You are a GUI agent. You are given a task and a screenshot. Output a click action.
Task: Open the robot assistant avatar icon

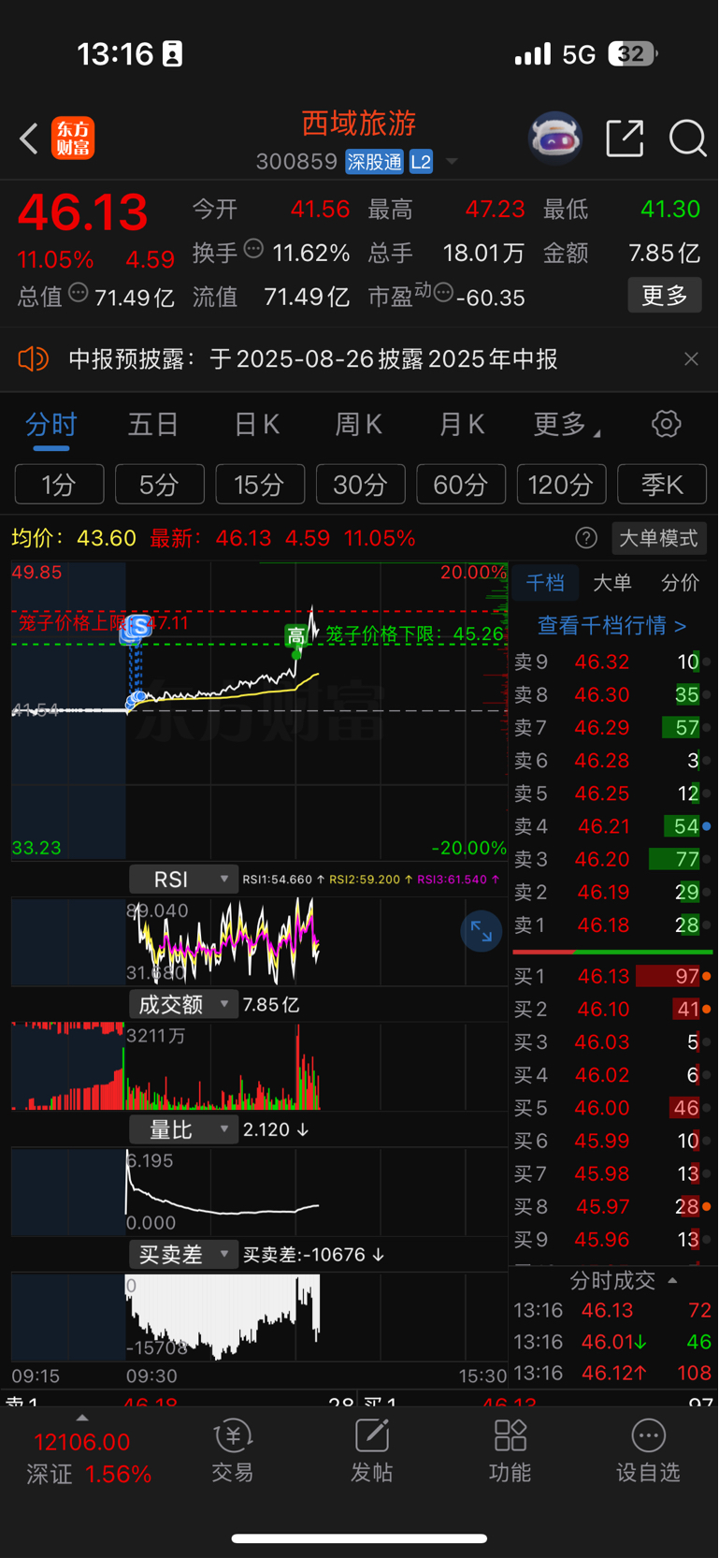click(x=555, y=138)
